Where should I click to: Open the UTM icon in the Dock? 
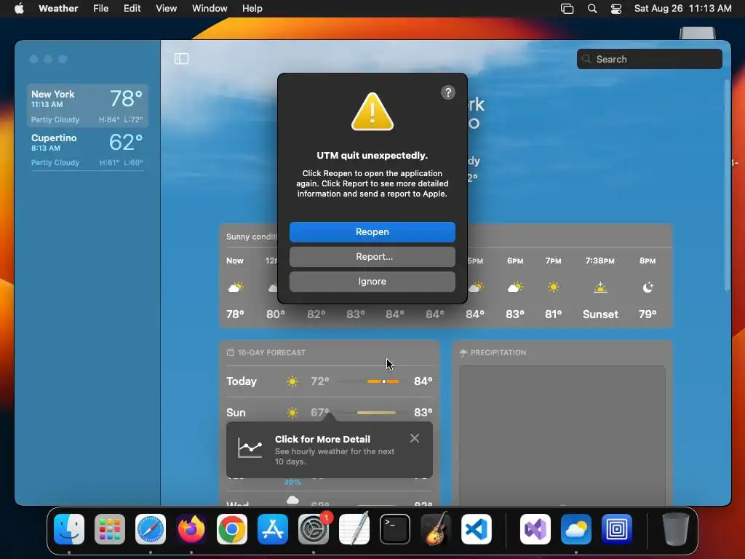(x=617, y=529)
